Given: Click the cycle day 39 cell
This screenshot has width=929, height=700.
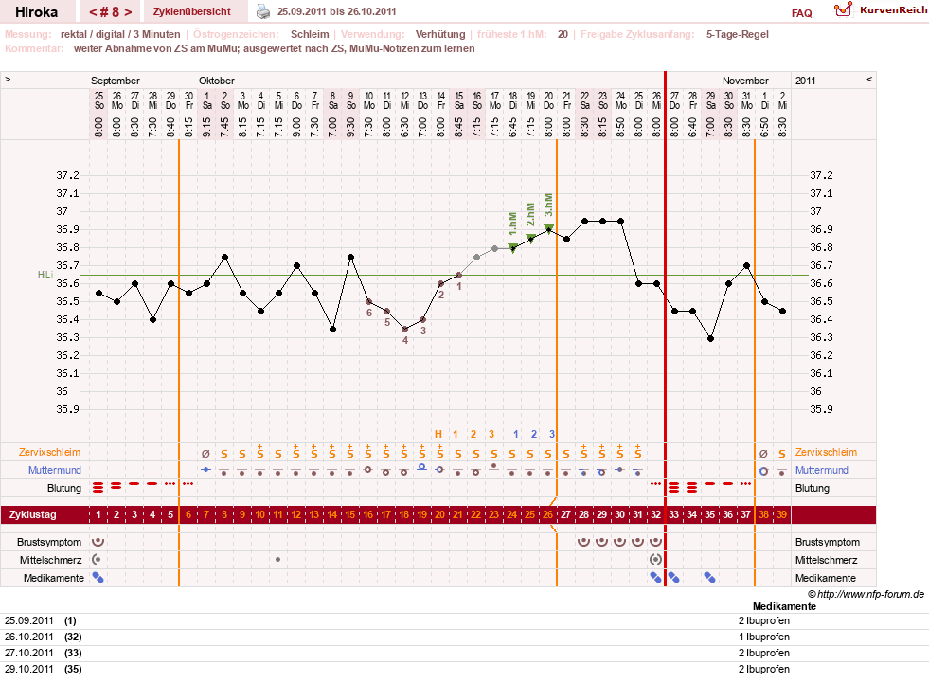Looking at the screenshot, I should click(x=781, y=514).
